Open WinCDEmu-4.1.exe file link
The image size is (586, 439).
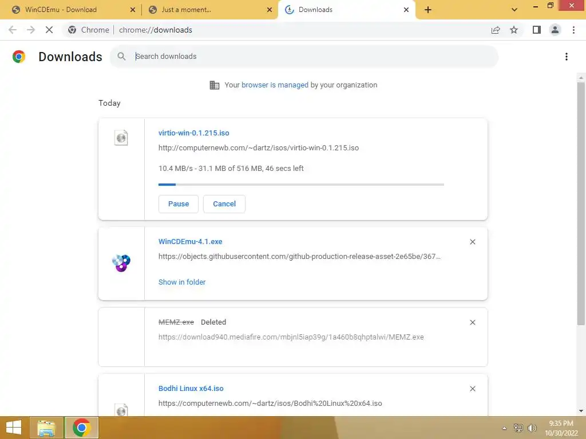pos(190,242)
